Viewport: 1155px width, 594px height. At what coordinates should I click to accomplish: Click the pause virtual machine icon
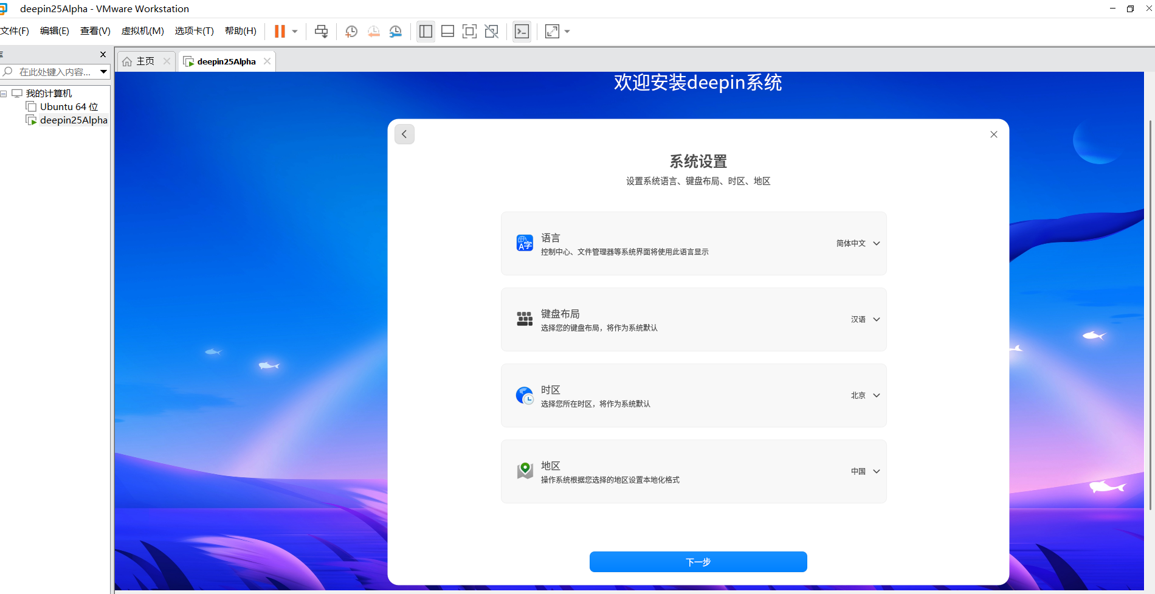pyautogui.click(x=280, y=32)
